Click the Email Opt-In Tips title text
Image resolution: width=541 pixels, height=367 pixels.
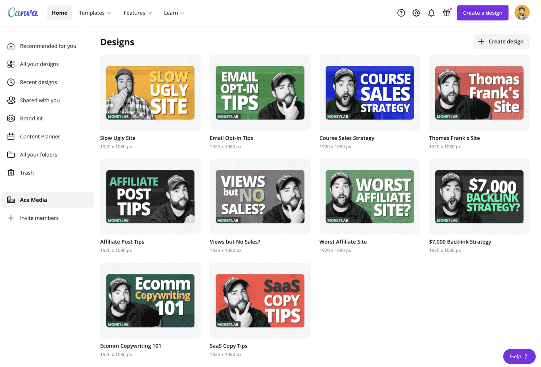pyautogui.click(x=232, y=138)
